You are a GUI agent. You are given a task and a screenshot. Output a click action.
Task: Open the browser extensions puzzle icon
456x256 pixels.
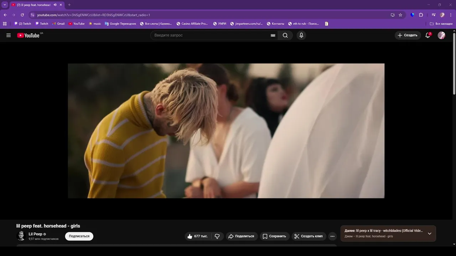[x=421, y=15]
